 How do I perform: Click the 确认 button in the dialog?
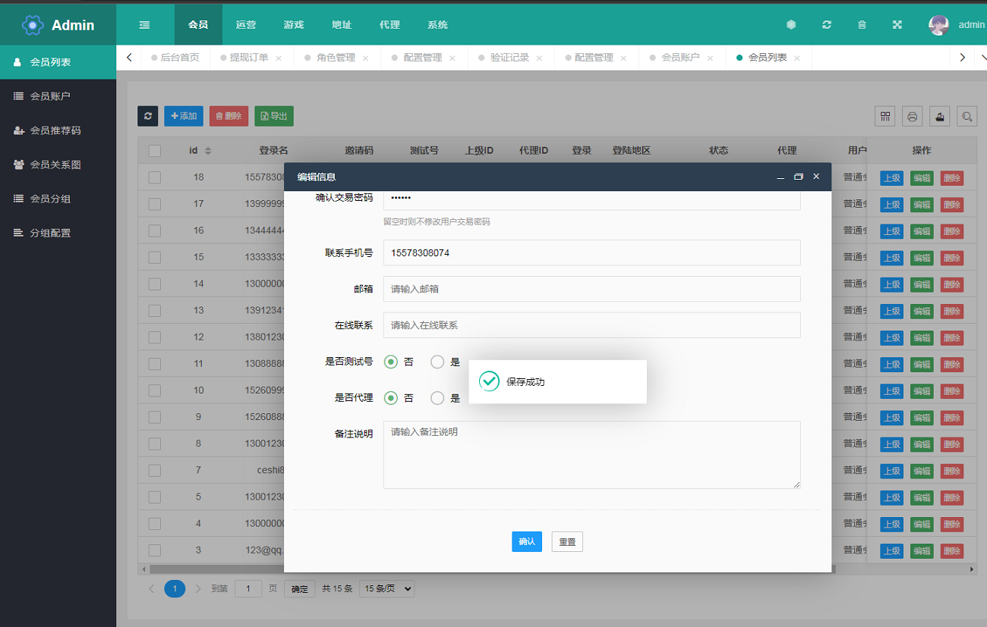526,542
